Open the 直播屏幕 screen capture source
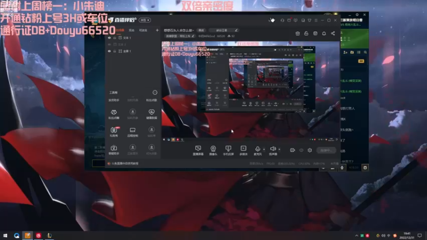Image resolution: width=427 pixels, height=240 pixels. point(198,150)
